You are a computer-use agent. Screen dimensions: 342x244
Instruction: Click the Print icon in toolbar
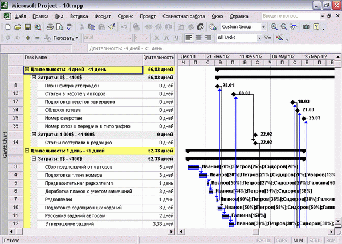50,27
